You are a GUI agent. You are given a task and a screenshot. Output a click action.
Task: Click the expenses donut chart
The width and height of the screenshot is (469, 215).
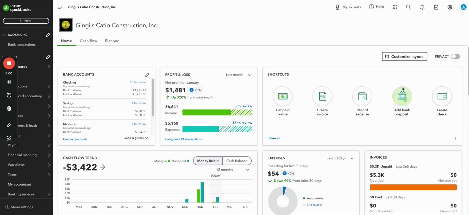[x=283, y=201]
